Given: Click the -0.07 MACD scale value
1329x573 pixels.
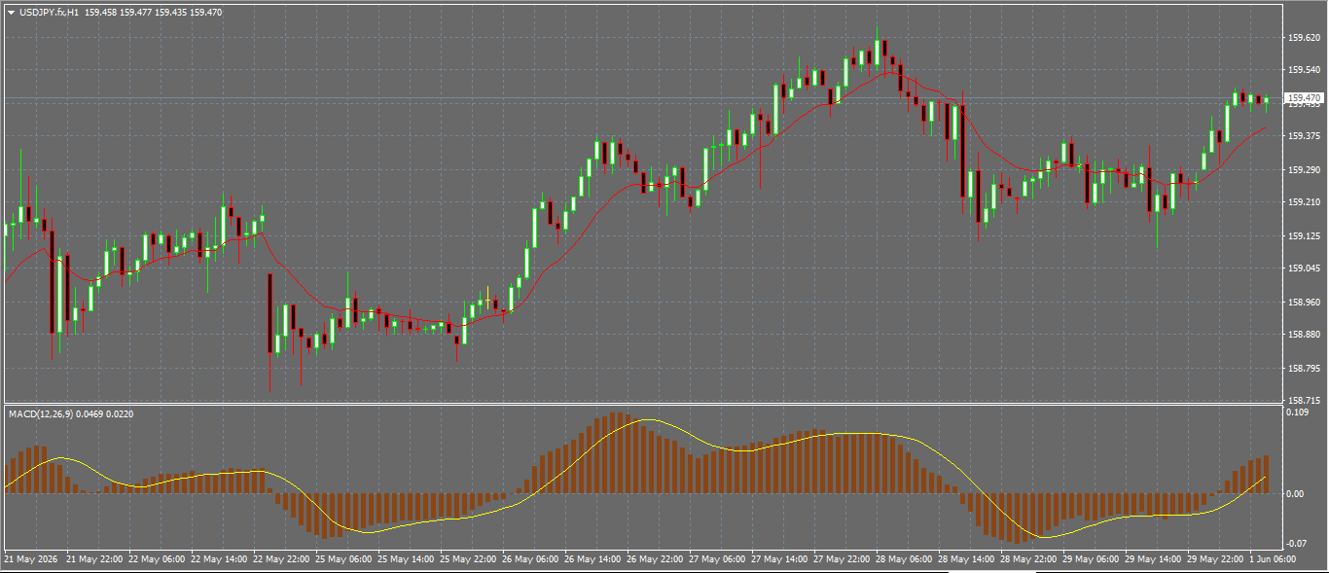Looking at the screenshot, I should pyautogui.click(x=1296, y=543).
